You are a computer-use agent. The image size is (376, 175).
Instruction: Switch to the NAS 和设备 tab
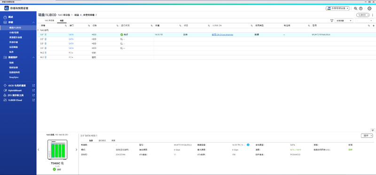pos(50,21)
